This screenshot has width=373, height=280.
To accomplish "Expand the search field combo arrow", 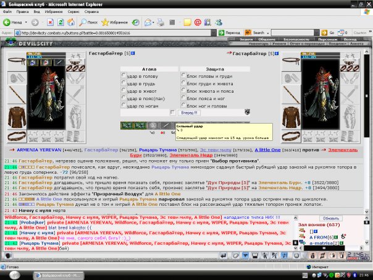I will [316, 33].
